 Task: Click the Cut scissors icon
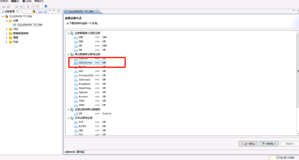click(x=28, y=6)
